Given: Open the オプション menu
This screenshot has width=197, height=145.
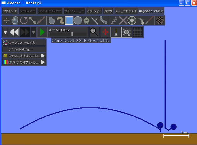Looking at the screenshot, I should tap(94, 11).
